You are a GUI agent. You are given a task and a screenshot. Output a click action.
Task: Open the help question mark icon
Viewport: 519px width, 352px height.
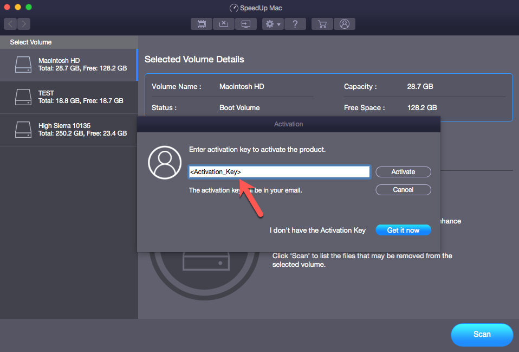pos(295,24)
